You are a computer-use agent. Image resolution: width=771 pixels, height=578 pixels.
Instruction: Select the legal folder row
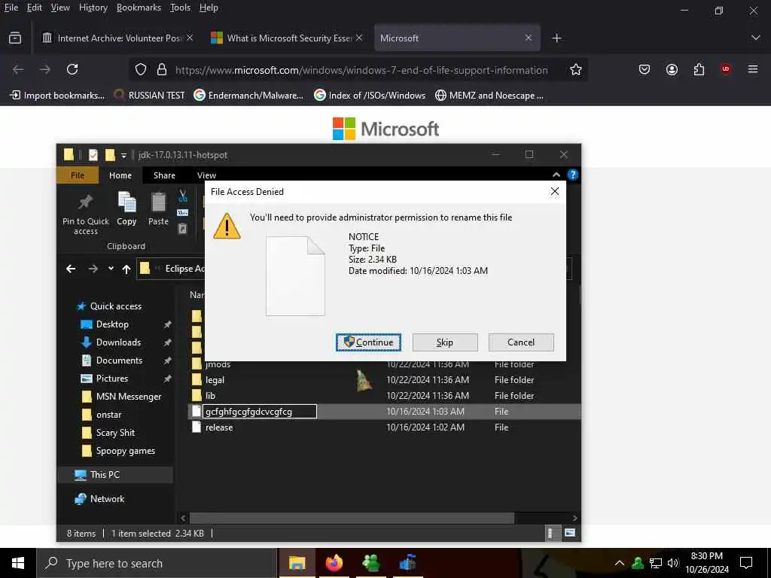click(x=383, y=380)
